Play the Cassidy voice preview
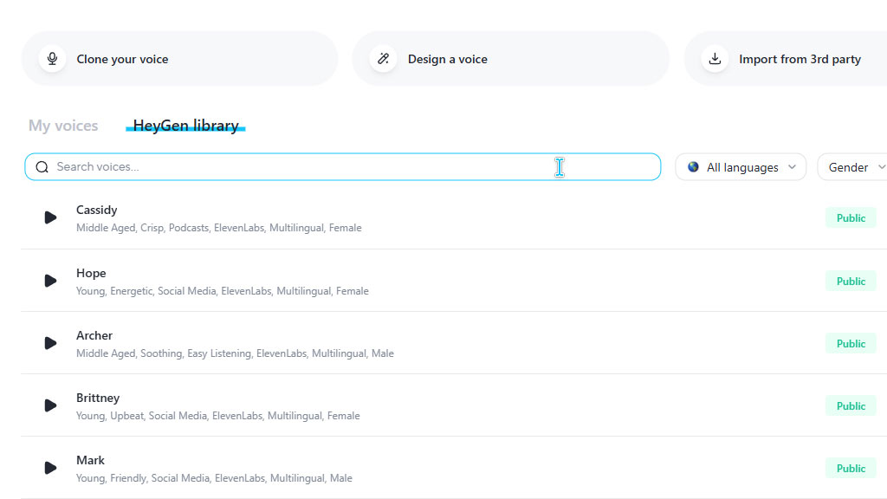Screen dimensions: 887x499 50,217
